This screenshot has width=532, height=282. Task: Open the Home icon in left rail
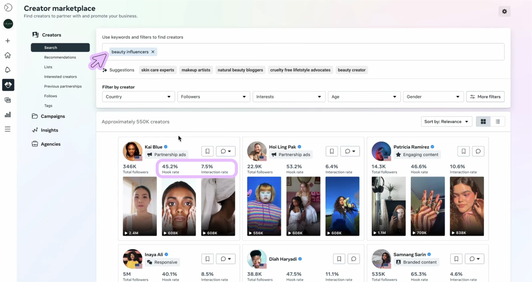point(8,55)
